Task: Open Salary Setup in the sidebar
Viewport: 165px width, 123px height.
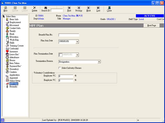Action: pyautogui.click(x=15, y=81)
